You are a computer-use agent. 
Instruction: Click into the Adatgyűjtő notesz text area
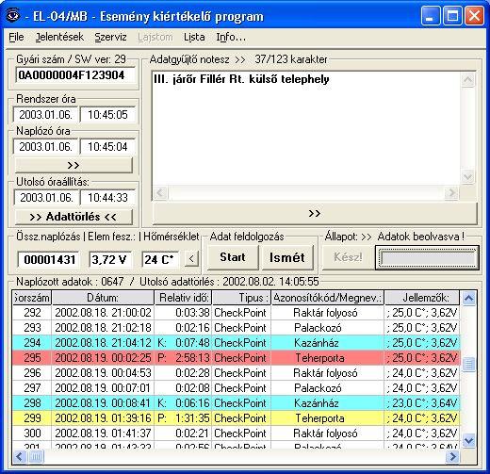(306, 129)
